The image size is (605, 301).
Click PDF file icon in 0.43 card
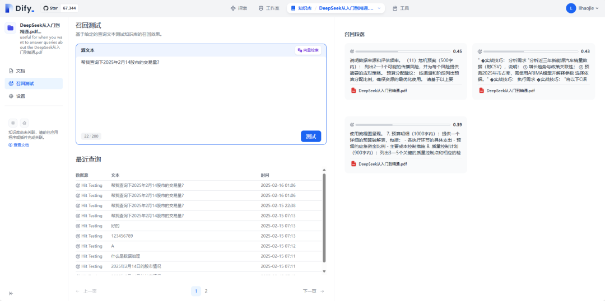481,91
